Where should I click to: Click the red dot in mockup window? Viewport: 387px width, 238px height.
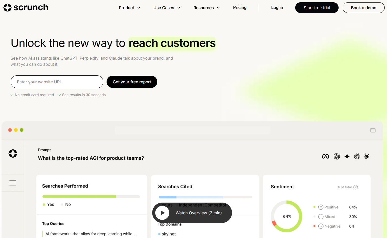(10, 130)
